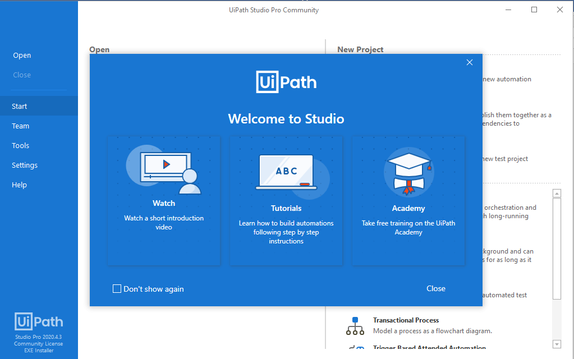Viewport: 574px width, 359px height.
Task: Click the 'Welcome to Studio' heading
Action: pyautogui.click(x=286, y=119)
